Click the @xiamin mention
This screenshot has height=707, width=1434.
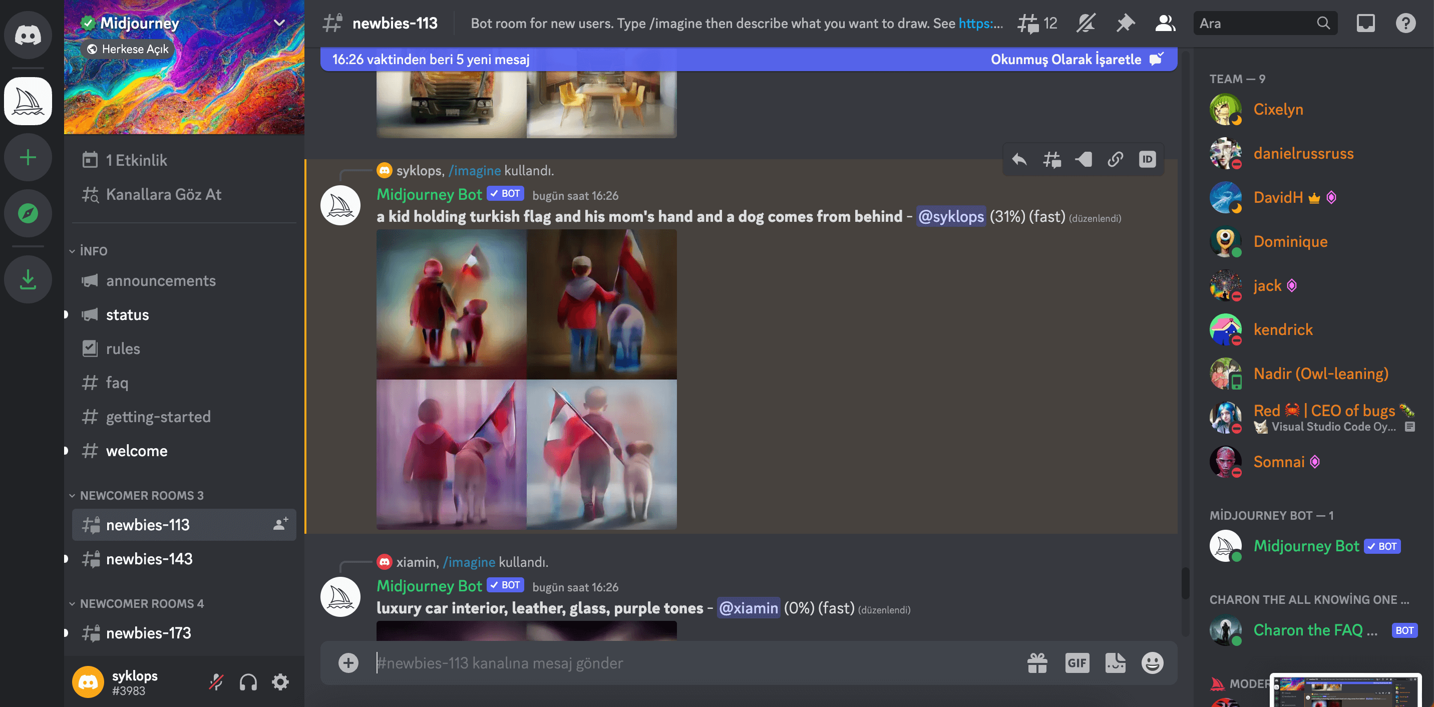click(748, 607)
